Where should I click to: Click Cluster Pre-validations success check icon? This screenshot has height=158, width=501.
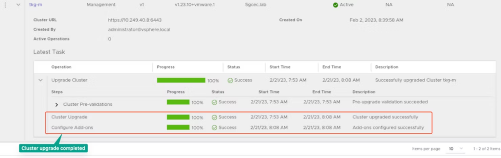[214, 102]
